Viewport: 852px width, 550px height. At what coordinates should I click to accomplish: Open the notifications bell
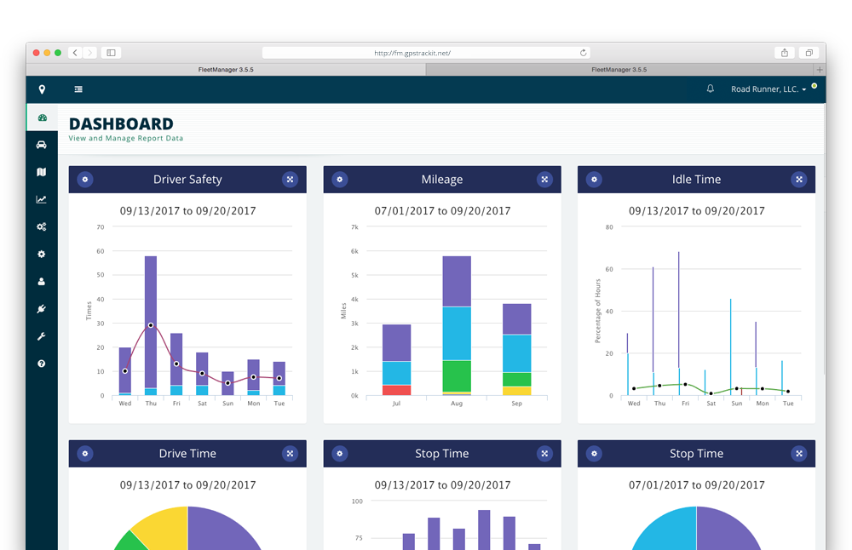pos(711,89)
